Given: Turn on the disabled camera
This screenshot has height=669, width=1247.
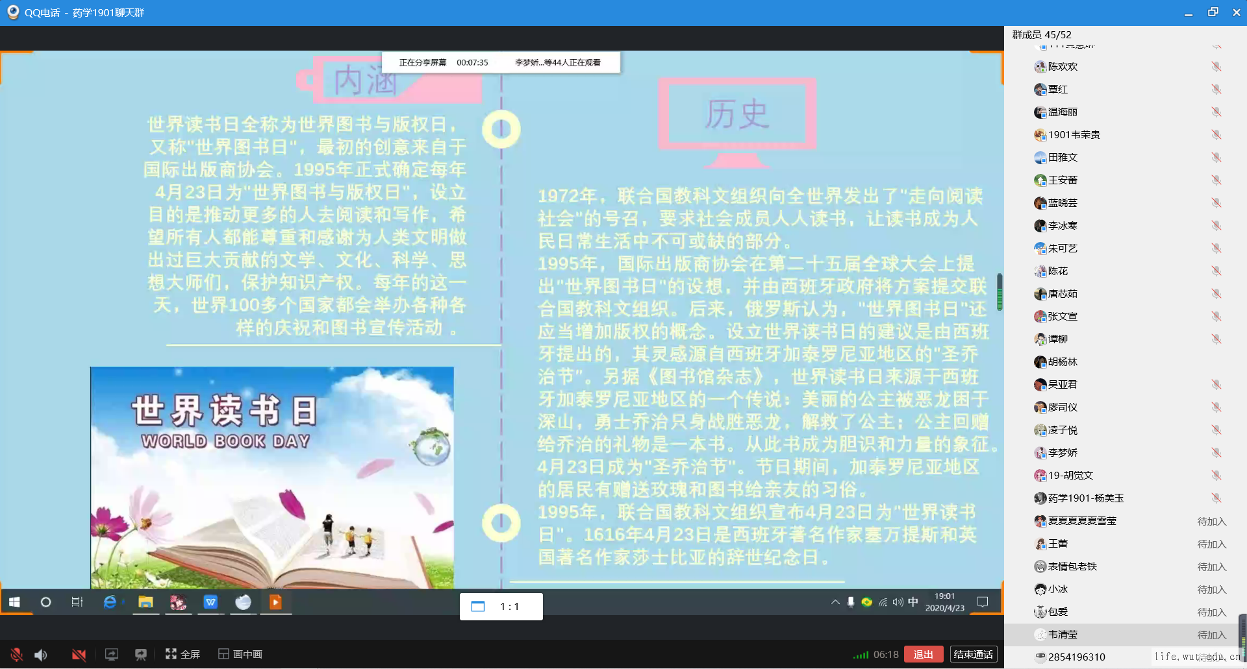Looking at the screenshot, I should [x=79, y=655].
